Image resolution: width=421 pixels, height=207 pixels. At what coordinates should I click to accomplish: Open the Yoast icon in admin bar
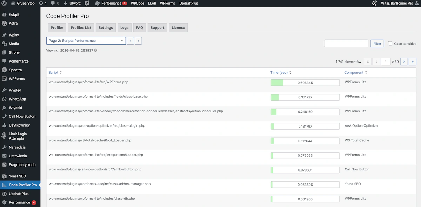point(87,3)
